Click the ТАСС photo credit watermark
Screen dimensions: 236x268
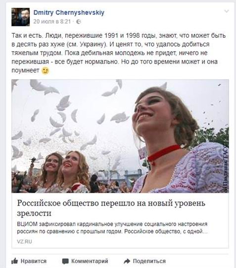pyautogui.click(x=226, y=169)
